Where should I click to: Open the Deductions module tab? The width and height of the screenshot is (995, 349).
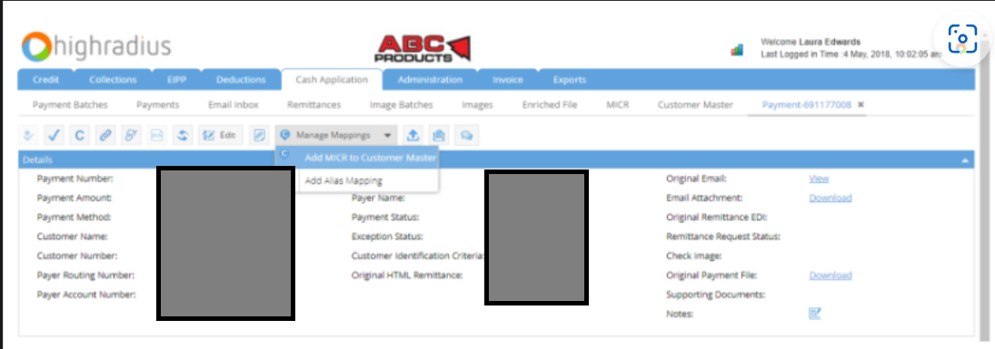click(241, 80)
